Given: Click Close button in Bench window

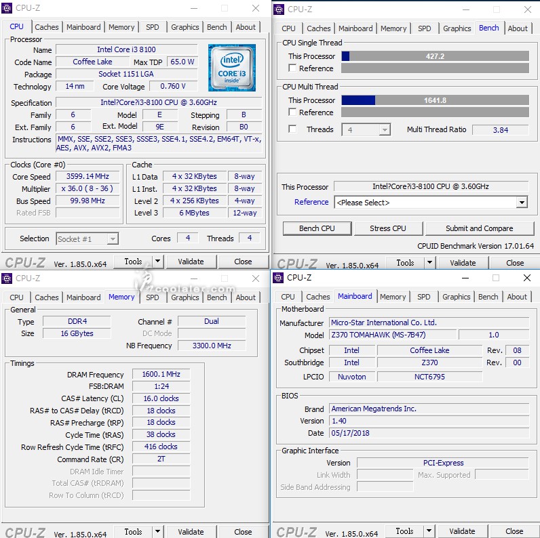Looking at the screenshot, I should tap(515, 263).
